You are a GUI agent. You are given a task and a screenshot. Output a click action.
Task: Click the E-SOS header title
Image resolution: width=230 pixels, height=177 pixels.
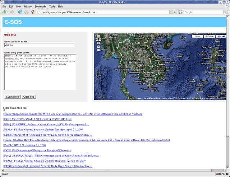[x=13, y=22]
